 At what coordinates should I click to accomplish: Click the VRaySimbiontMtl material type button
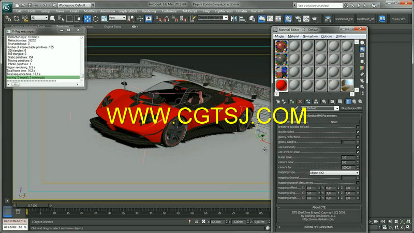[351, 108]
